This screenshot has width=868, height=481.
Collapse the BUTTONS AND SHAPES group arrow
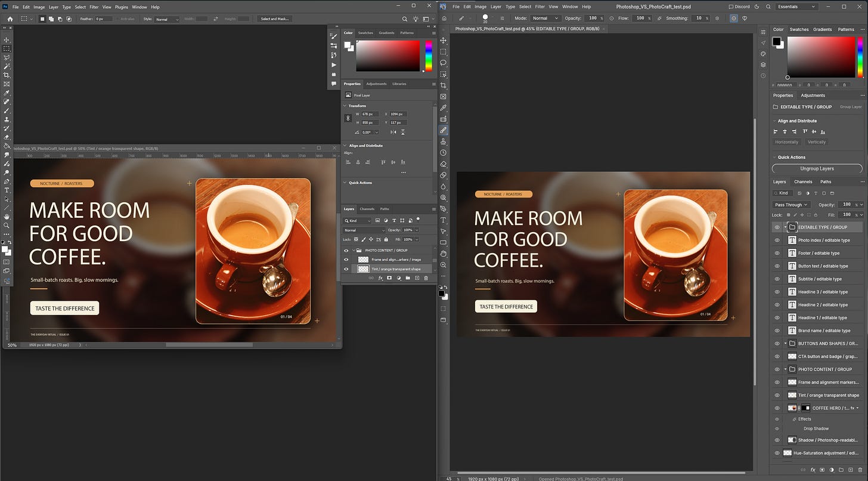pos(786,344)
